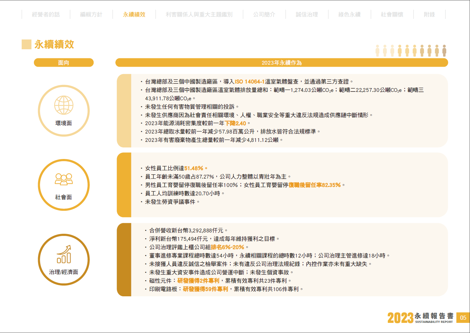Click the dark gold bar beside governance panel

pos(124,260)
